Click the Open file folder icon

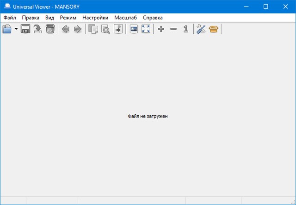[x=7, y=29]
